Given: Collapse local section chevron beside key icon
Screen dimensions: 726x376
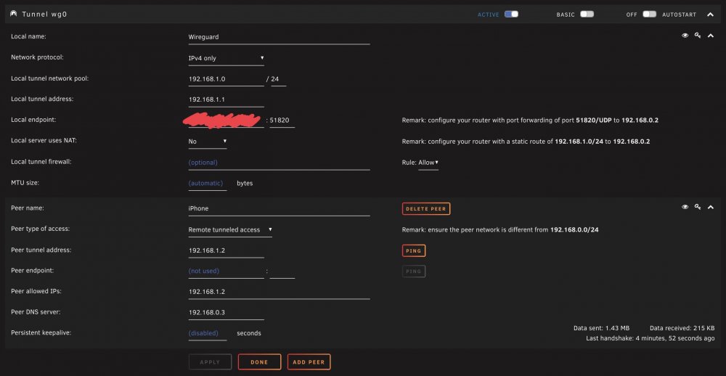Looking at the screenshot, I should tap(710, 36).
